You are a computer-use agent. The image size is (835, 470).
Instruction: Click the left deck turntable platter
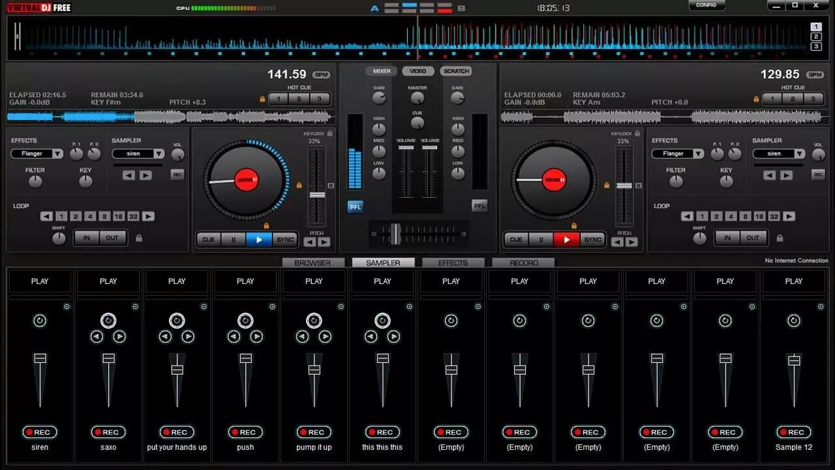coord(247,180)
